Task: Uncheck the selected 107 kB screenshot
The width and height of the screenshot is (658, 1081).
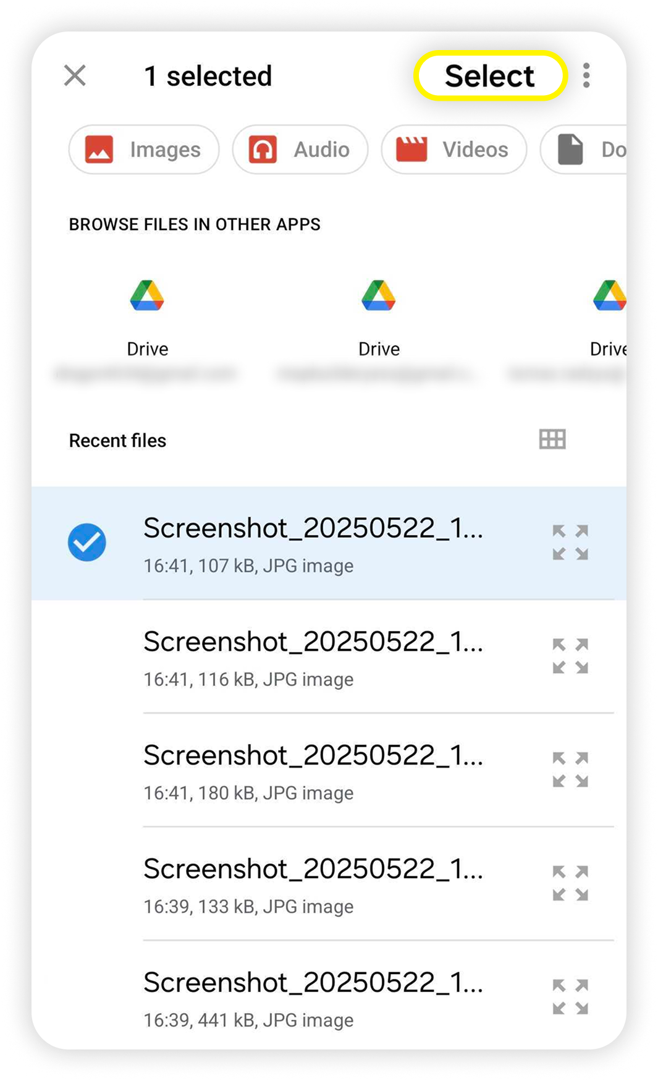Action: point(87,543)
